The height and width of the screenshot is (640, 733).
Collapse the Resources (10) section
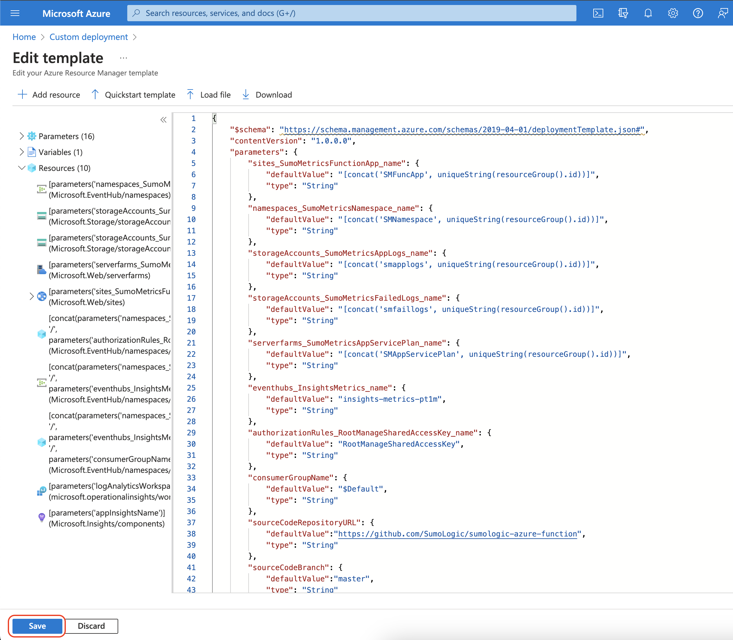coord(22,168)
